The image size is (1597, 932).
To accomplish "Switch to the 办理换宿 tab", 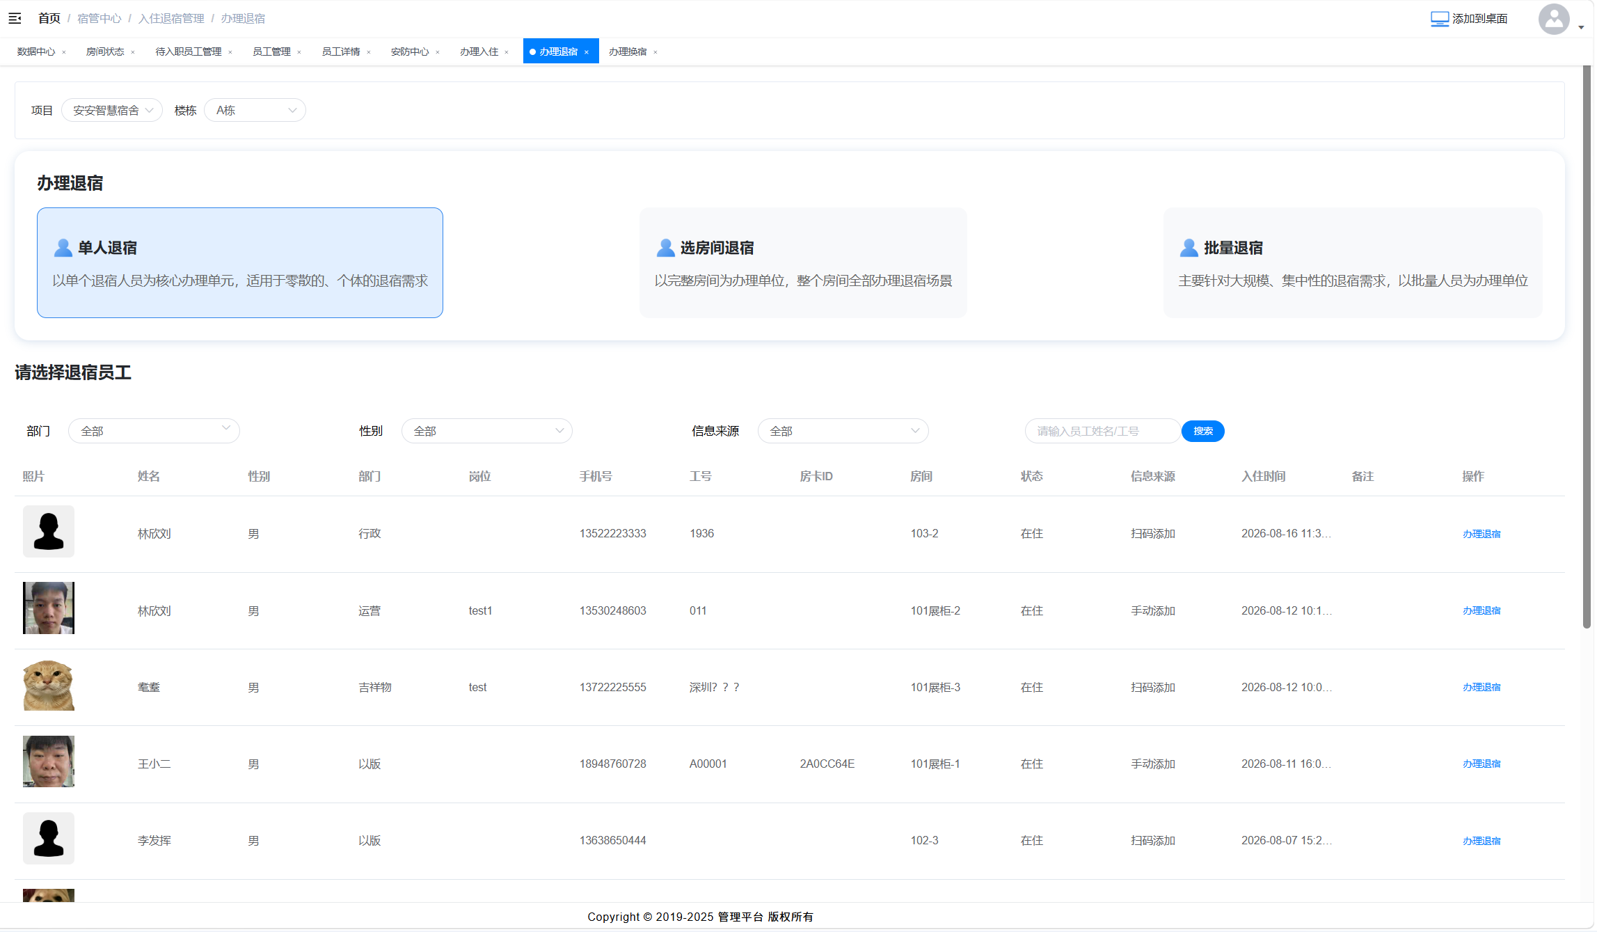I will click(x=628, y=52).
